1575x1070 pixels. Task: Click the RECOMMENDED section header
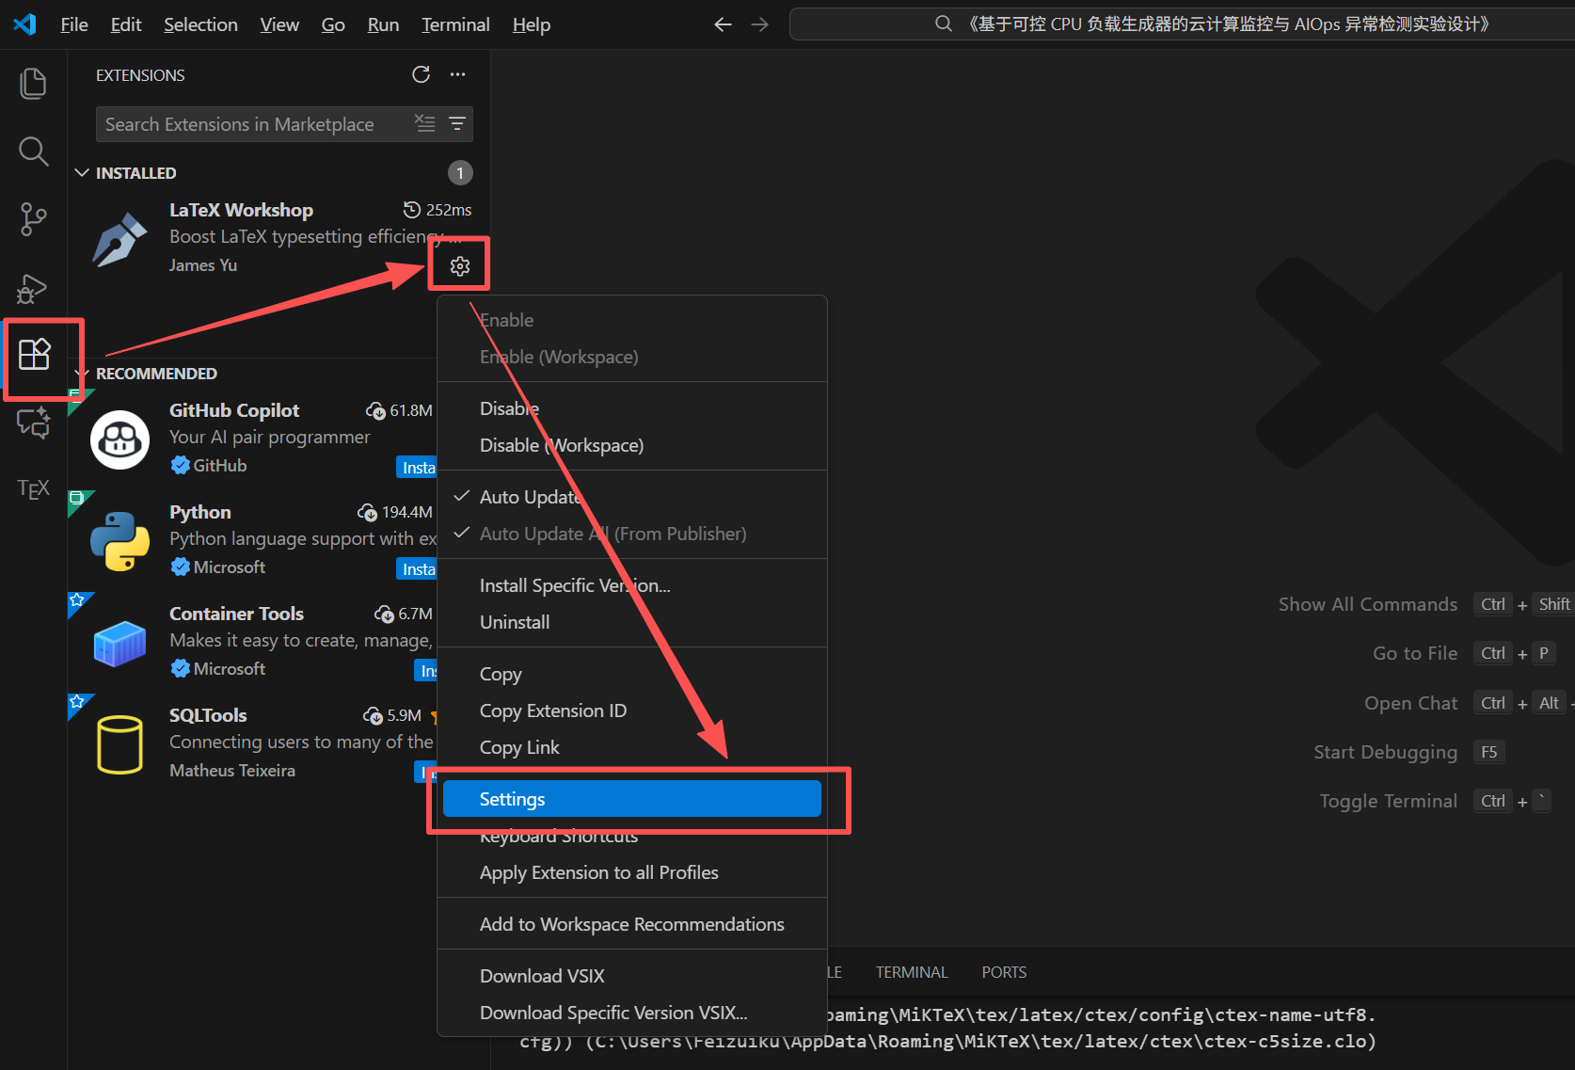(x=156, y=374)
